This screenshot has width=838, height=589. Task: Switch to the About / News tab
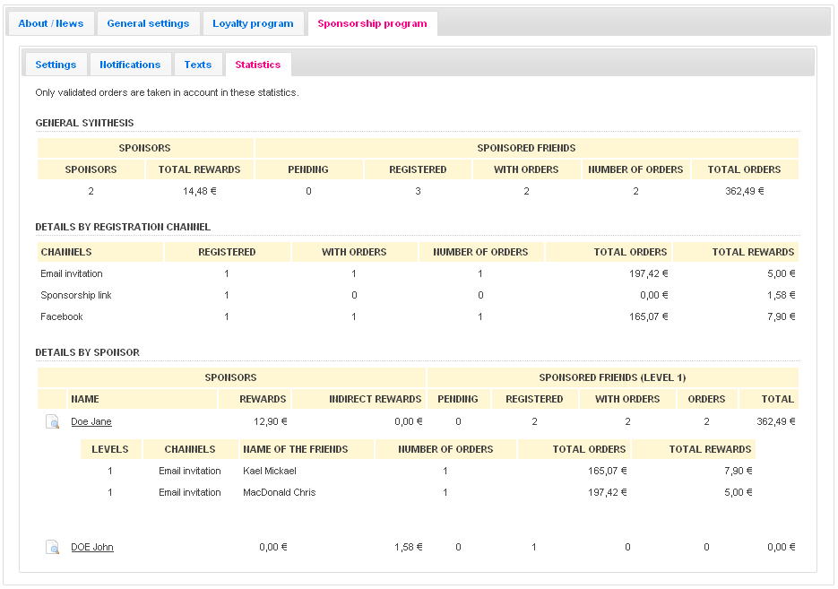(x=51, y=23)
